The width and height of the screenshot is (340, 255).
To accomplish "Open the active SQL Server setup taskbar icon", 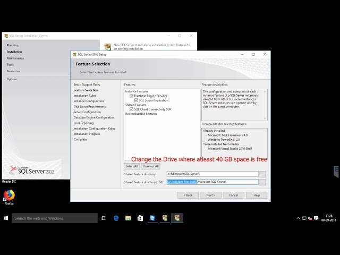I will pos(177,218).
